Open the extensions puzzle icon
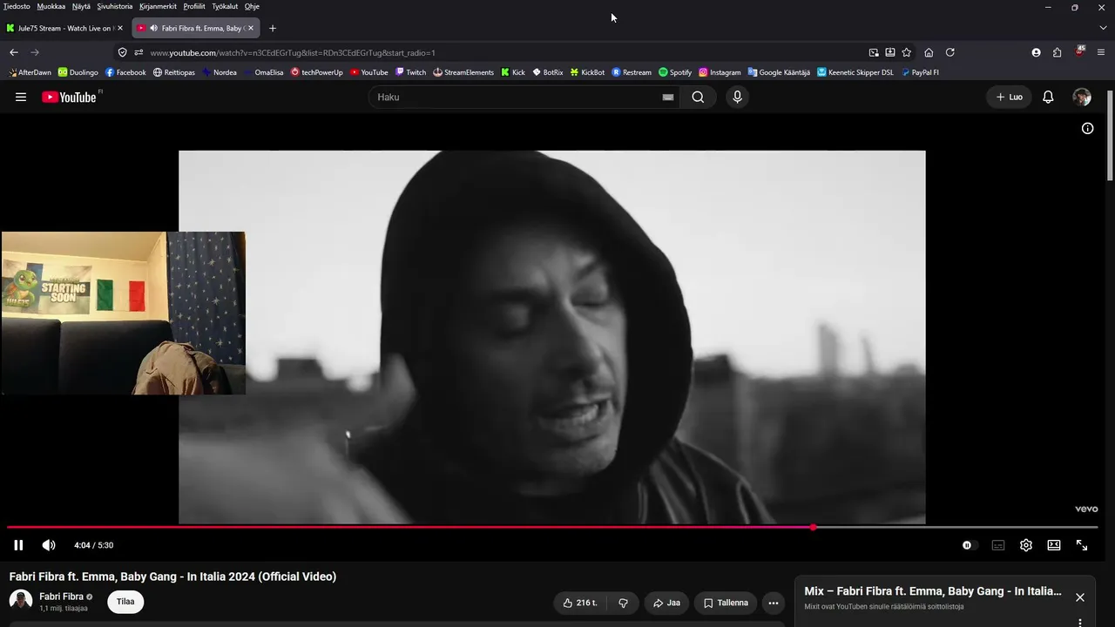The image size is (1115, 627). click(x=1057, y=52)
